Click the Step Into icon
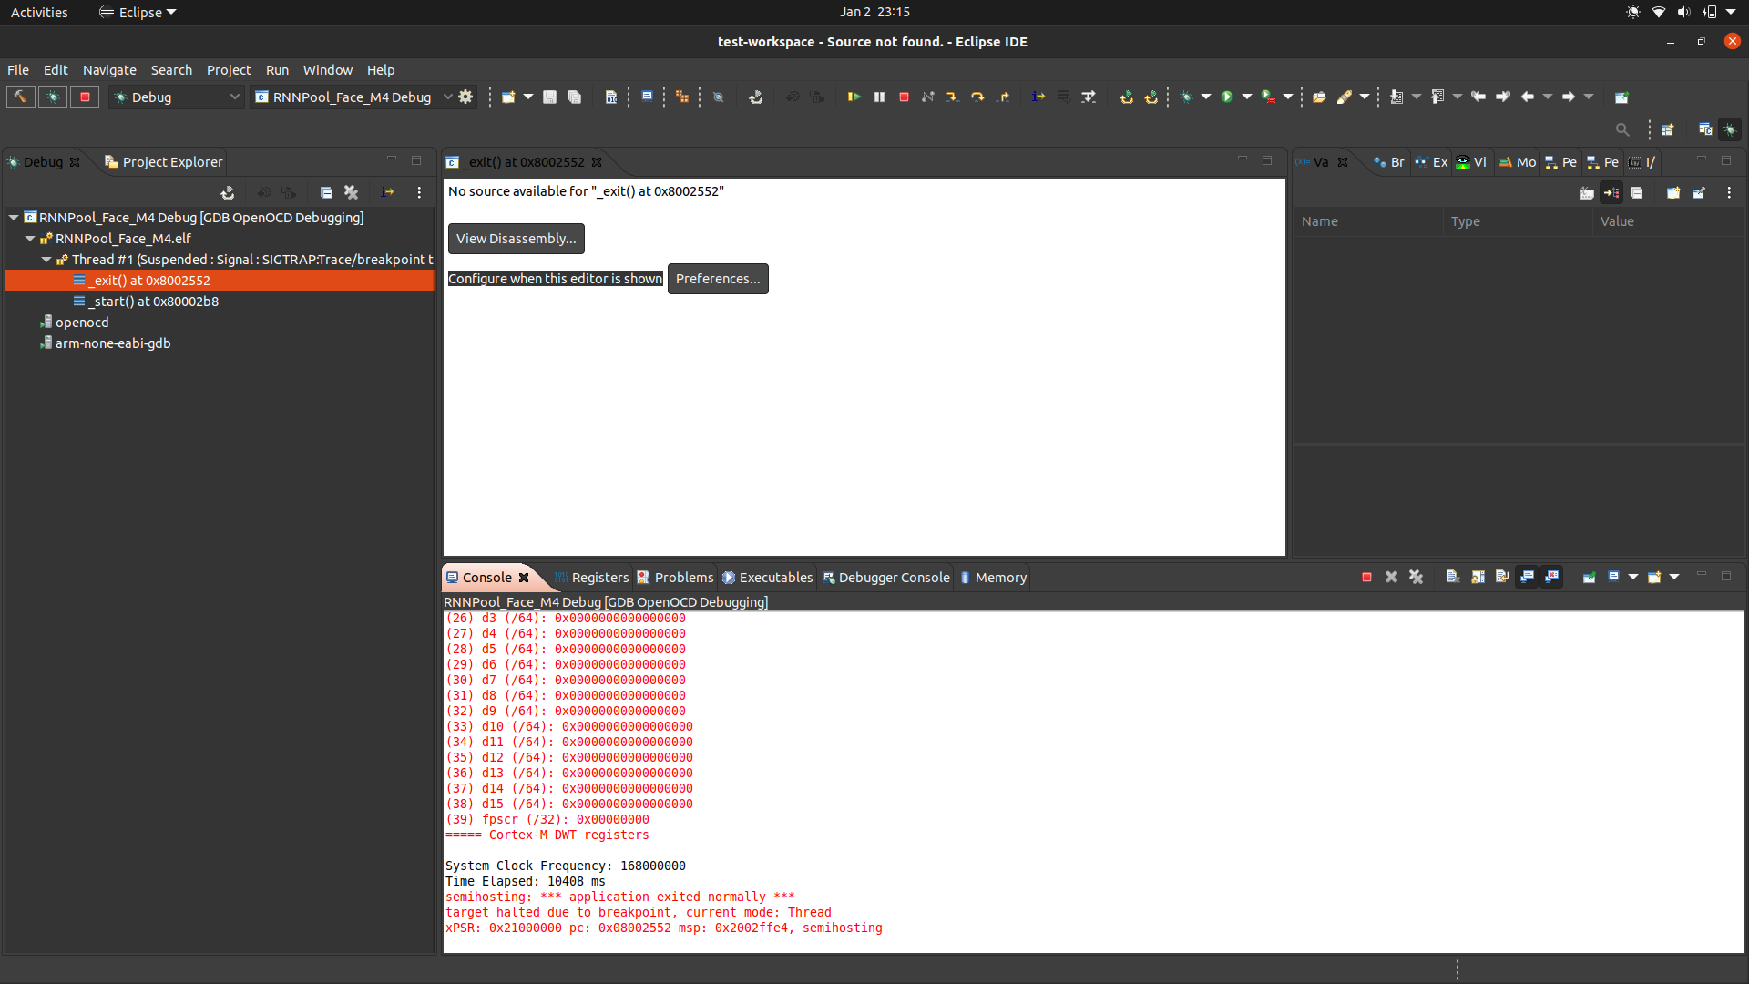Image resolution: width=1749 pixels, height=984 pixels. (952, 97)
